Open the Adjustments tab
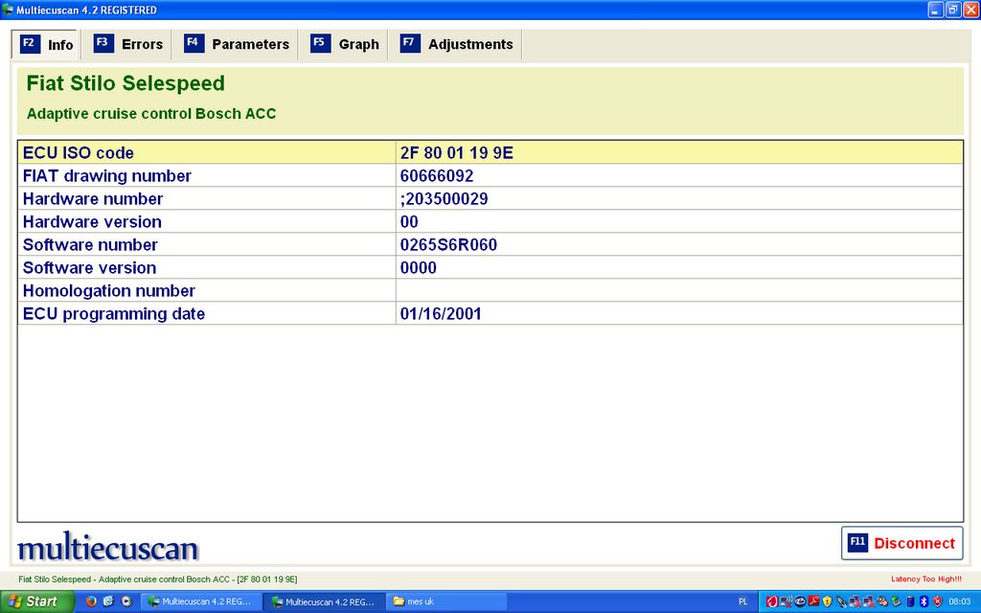981x613 pixels. point(456,44)
